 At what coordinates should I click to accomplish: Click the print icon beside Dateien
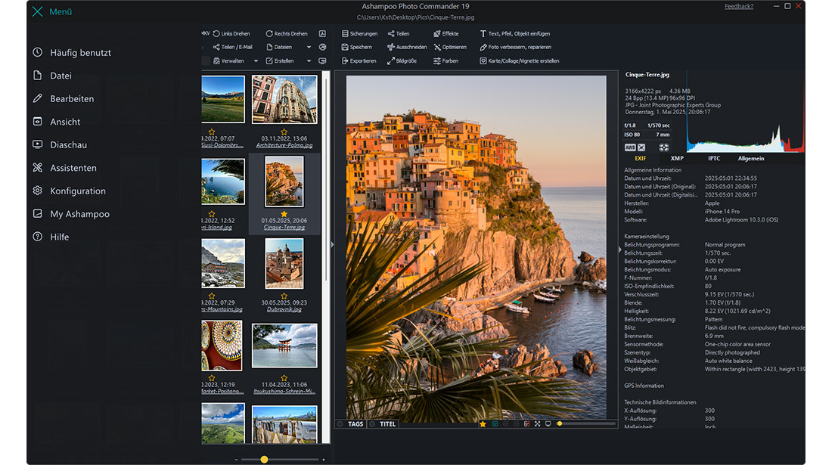tap(322, 47)
